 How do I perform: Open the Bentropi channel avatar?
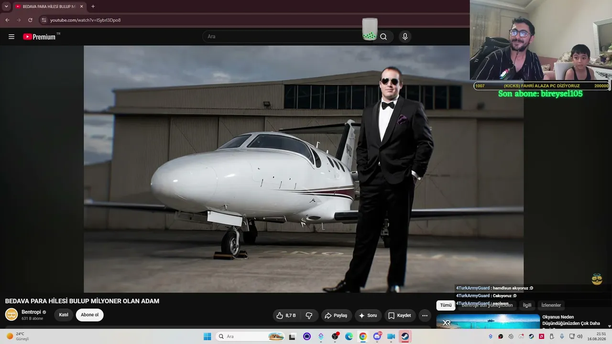tap(11, 314)
